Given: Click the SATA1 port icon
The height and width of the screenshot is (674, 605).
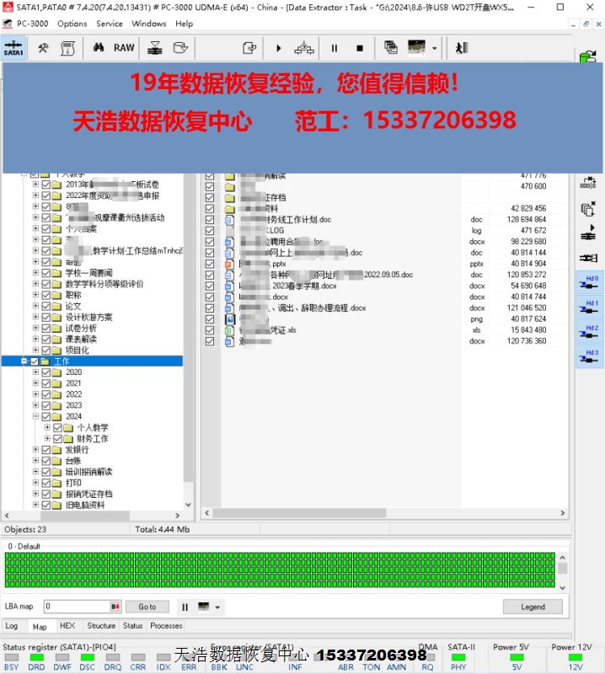Looking at the screenshot, I should click(13, 48).
